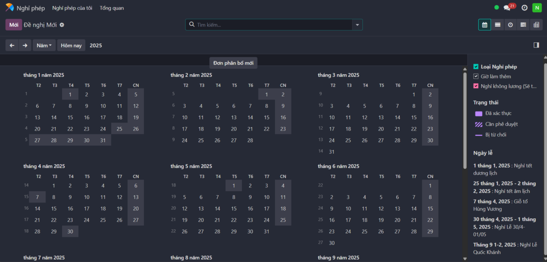547x262 pixels.
Task: Open the pivot table view icon
Action: point(536,25)
